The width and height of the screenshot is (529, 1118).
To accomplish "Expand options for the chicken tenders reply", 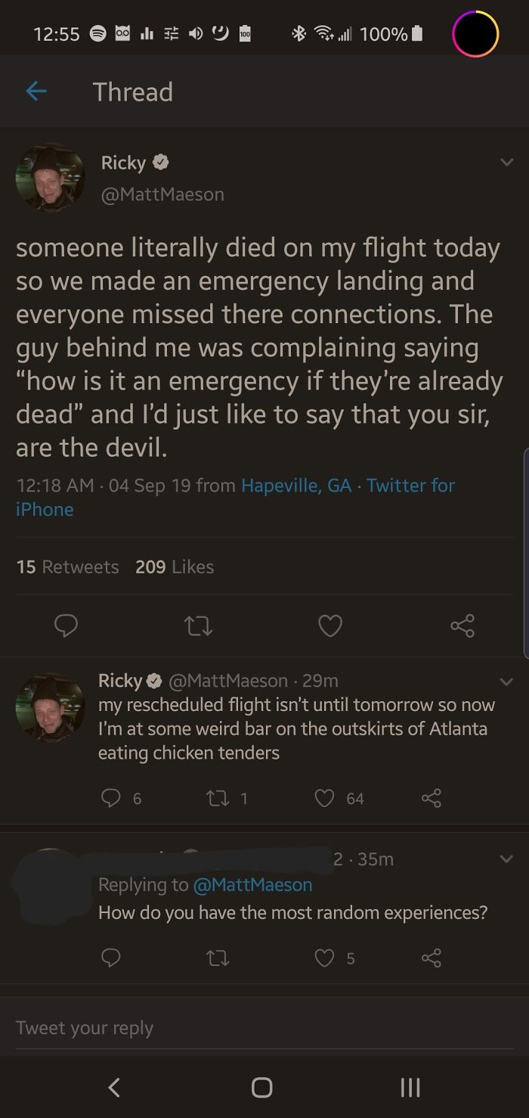I will click(x=506, y=682).
